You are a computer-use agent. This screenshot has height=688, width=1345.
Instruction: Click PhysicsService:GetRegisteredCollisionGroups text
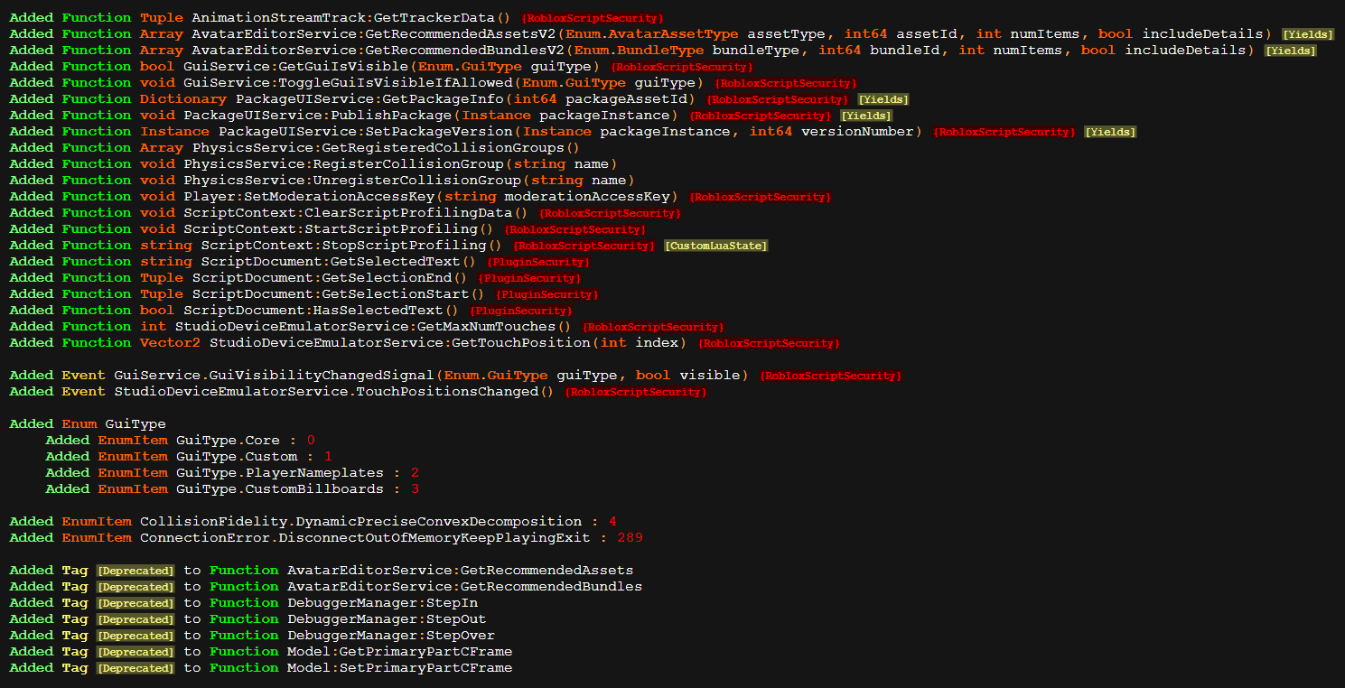(x=378, y=147)
